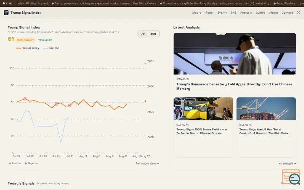Click the Latest Analysis heading
Viewport: 304px width, 190px height.
pos(187,27)
